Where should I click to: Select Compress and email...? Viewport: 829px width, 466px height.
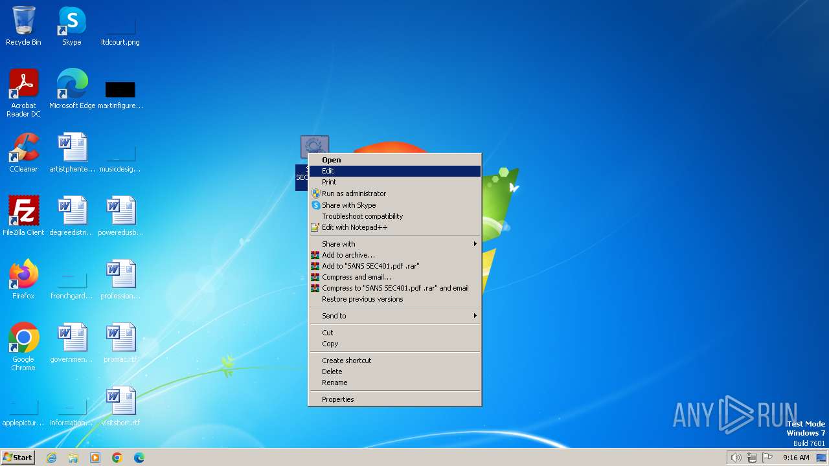tap(395, 277)
